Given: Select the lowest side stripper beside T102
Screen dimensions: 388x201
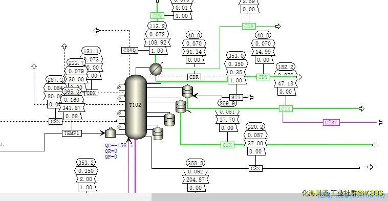Looking at the screenshot, I should pos(158,133).
